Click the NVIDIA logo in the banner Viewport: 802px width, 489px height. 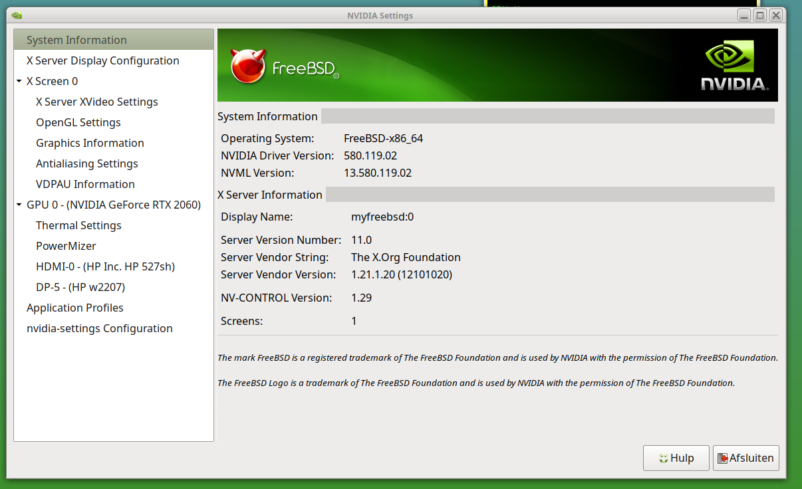click(734, 65)
